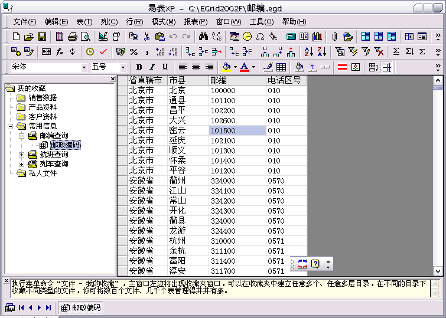The image size is (446, 318).
Task: Click the table scroll down arrow
Action: click(x=438, y=271)
